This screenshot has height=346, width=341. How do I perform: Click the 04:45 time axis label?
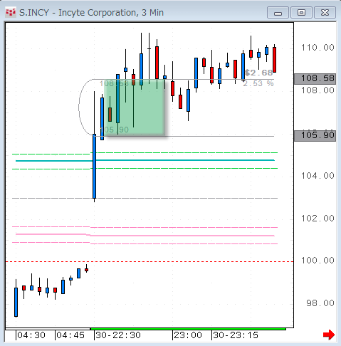[x=70, y=335]
